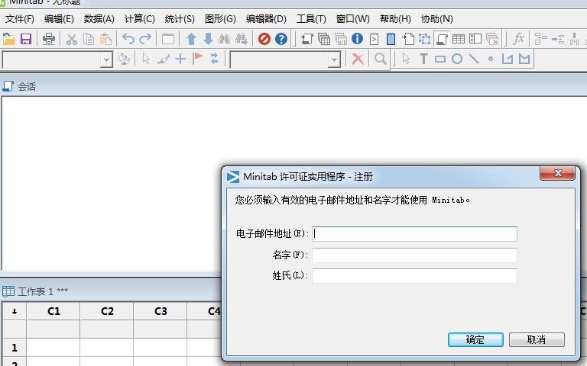Select the Rectangle annotation tool
Viewport: 587px width, 366px height.
pyautogui.click(x=440, y=59)
